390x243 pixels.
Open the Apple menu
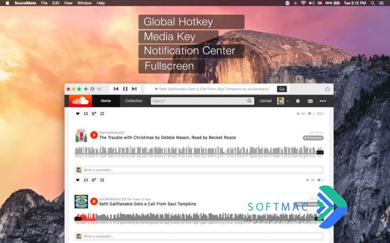[x=7, y=3]
